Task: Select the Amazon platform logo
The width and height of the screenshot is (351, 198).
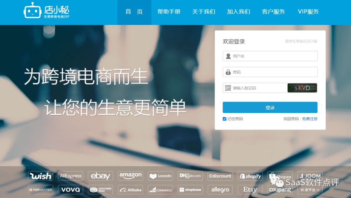Action: point(130,176)
